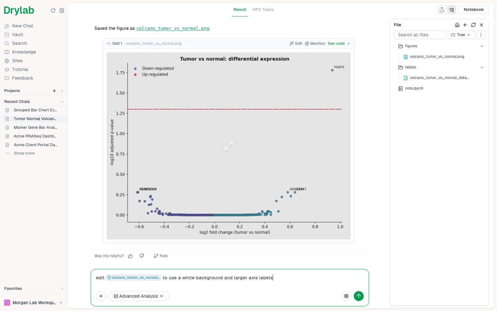Image resolution: width=497 pixels, height=311 pixels.
Task: Expand the Favorites section
Action: coord(62,289)
